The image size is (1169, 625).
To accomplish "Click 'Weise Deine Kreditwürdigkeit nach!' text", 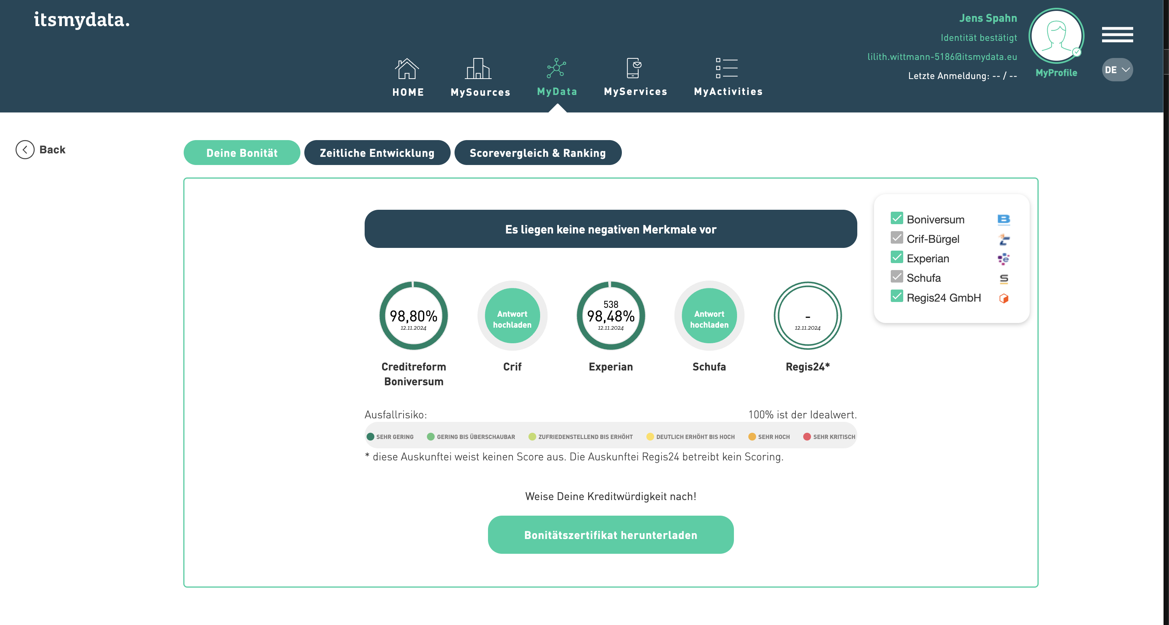I will click(611, 497).
